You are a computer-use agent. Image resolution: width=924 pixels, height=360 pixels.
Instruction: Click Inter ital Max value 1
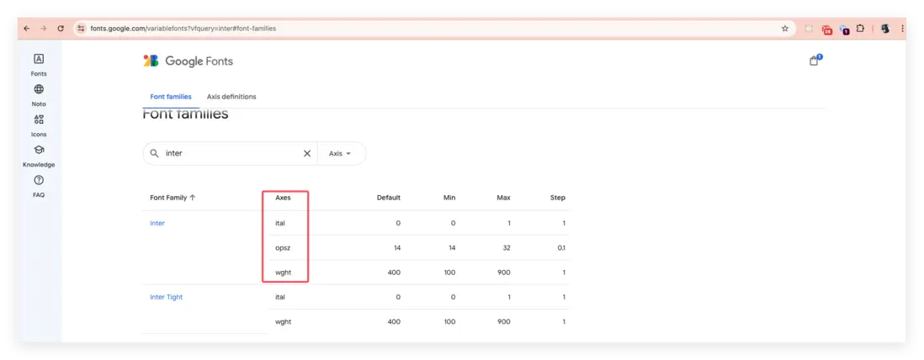click(509, 223)
